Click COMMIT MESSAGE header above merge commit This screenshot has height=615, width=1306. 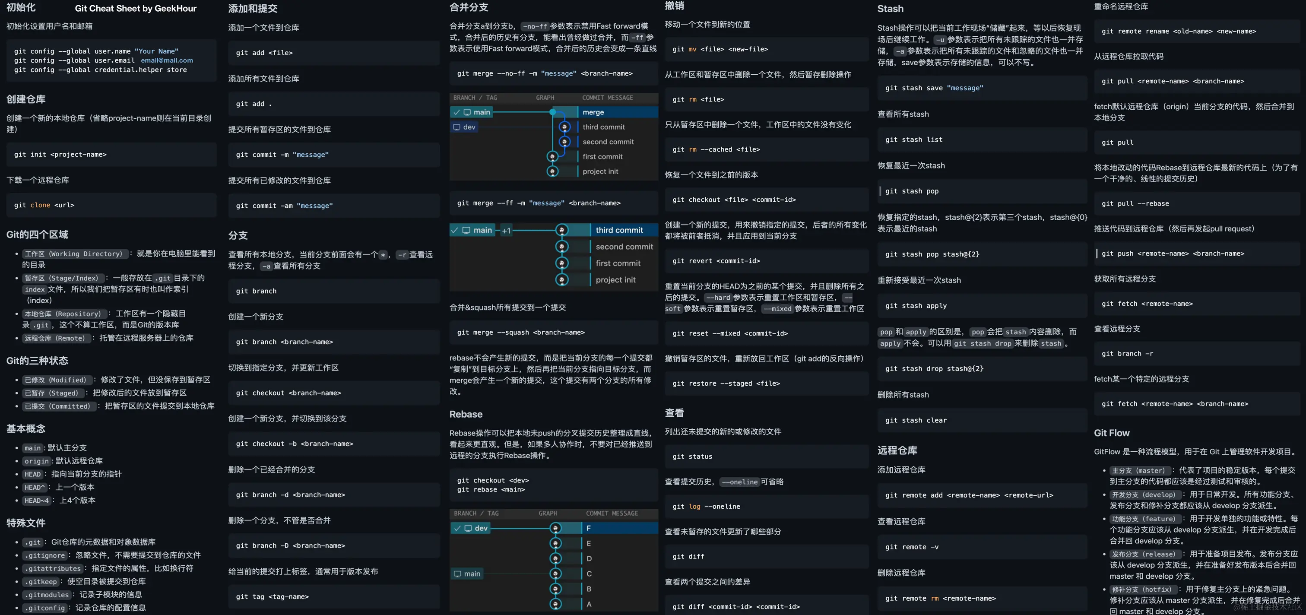point(607,98)
